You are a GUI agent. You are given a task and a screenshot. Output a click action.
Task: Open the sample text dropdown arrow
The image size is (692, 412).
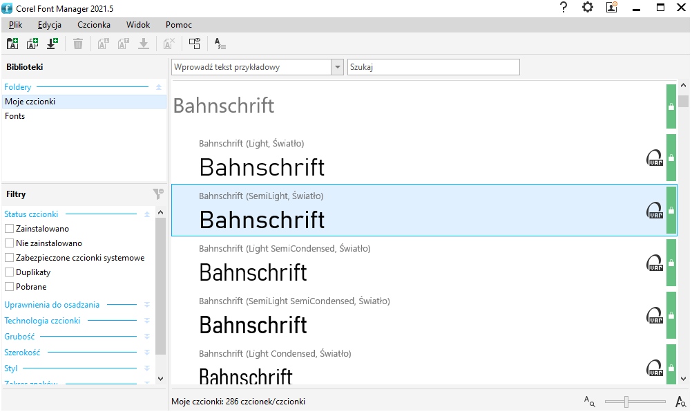coord(338,67)
